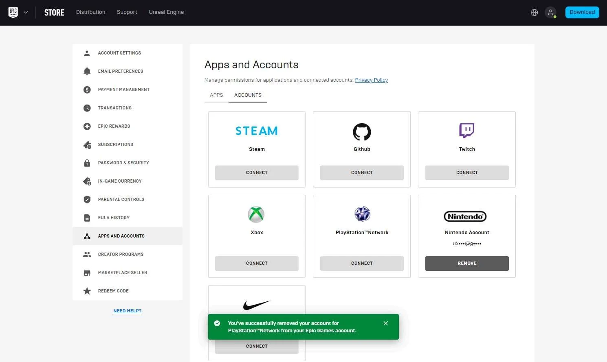Open the language globe icon
Viewport: 607px width, 362px height.
coord(534,13)
